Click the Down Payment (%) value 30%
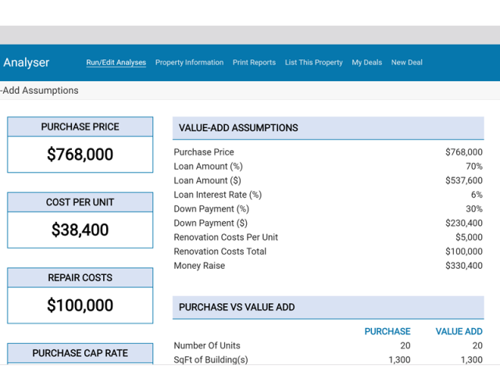 click(x=473, y=209)
